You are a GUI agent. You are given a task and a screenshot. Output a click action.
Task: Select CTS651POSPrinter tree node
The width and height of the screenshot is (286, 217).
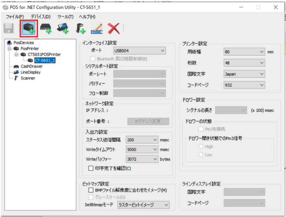pos(44,54)
